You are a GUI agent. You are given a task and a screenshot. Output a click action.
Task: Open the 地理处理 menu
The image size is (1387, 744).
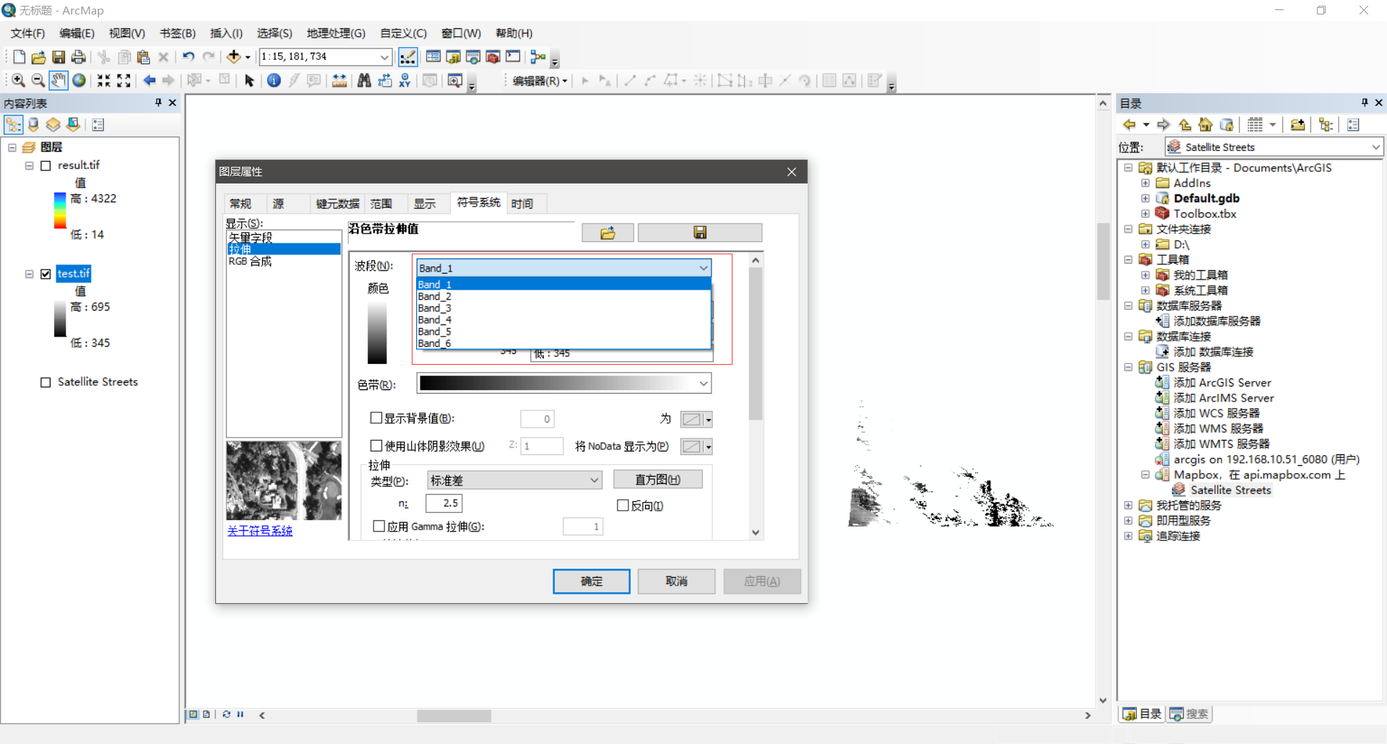(335, 33)
